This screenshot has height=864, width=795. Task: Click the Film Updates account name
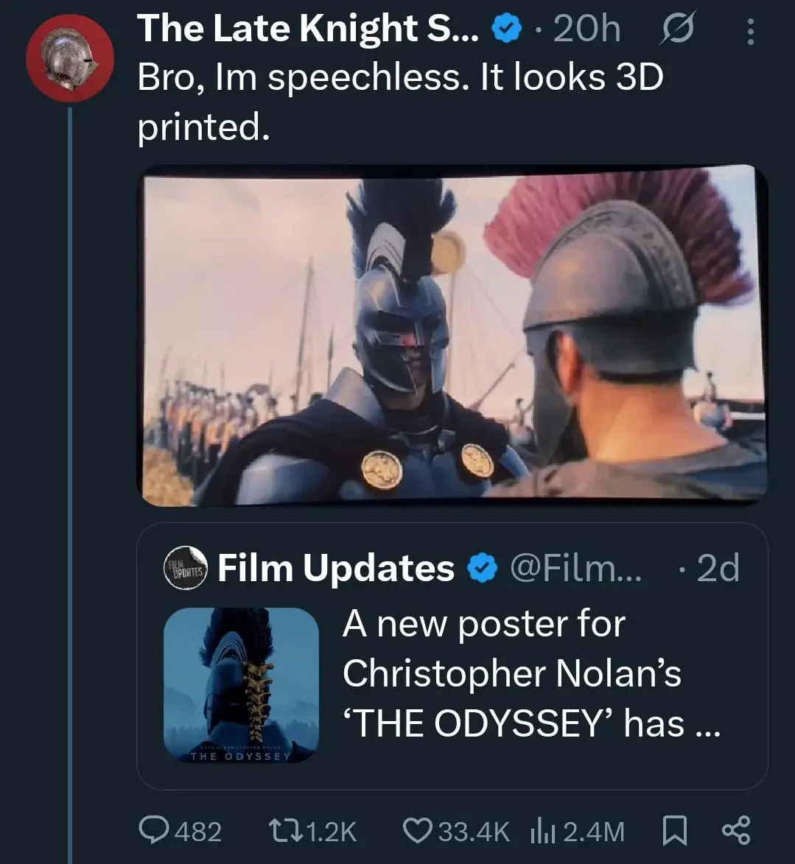point(335,567)
